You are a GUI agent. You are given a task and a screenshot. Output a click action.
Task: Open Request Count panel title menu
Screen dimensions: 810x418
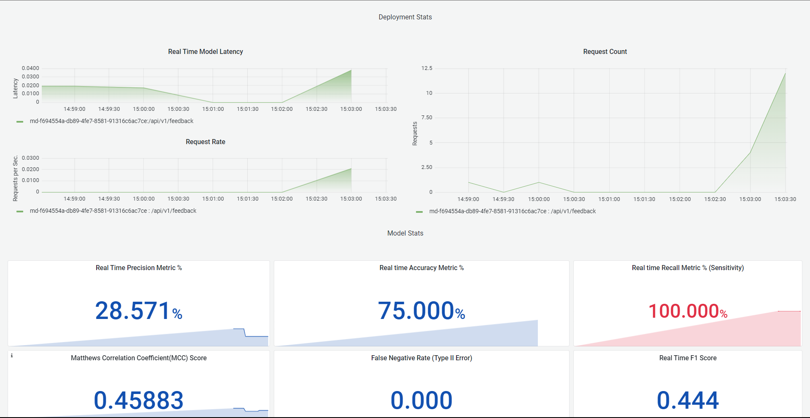605,51
